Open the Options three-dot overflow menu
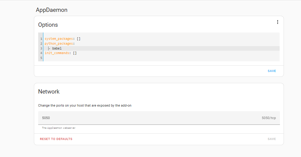This screenshot has height=157, width=301. (277, 22)
